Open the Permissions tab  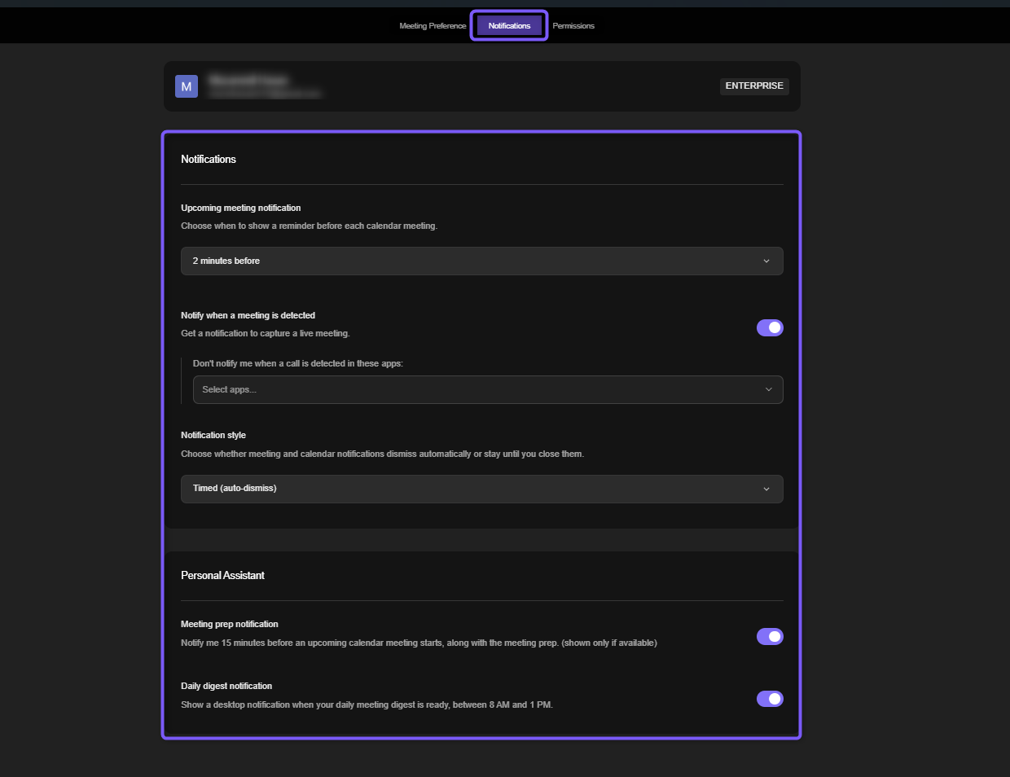[x=573, y=26]
